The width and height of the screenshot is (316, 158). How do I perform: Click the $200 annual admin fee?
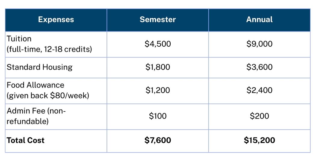pos(259,116)
